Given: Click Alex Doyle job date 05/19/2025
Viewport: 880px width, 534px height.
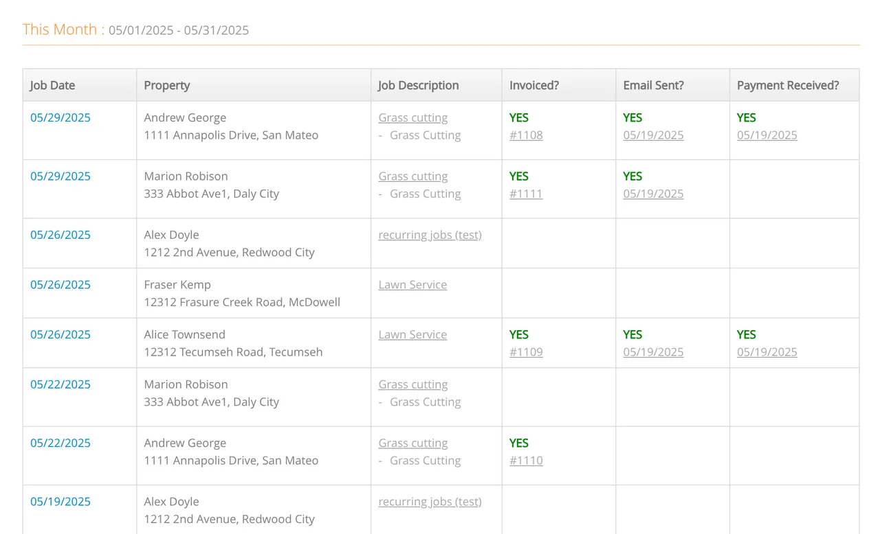Looking at the screenshot, I should point(60,501).
